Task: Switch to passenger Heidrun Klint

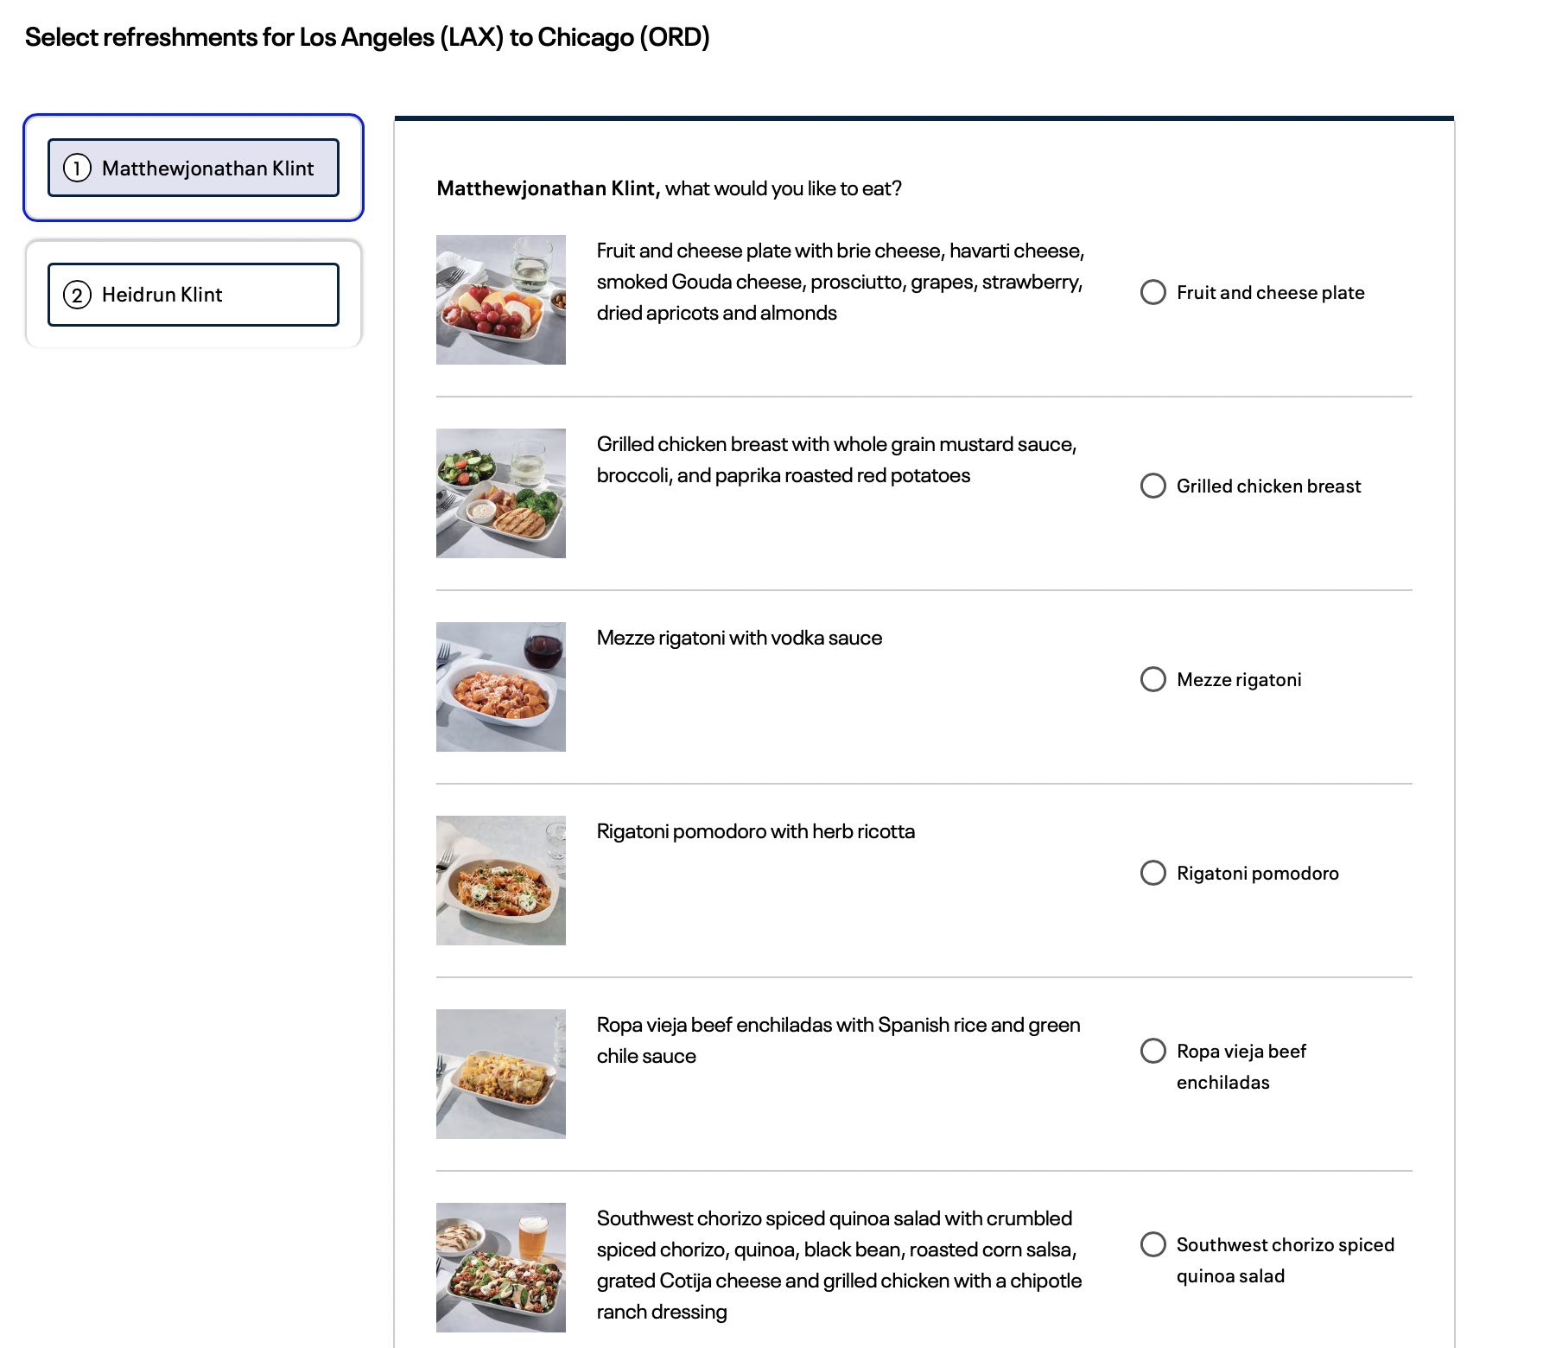Action: (194, 295)
